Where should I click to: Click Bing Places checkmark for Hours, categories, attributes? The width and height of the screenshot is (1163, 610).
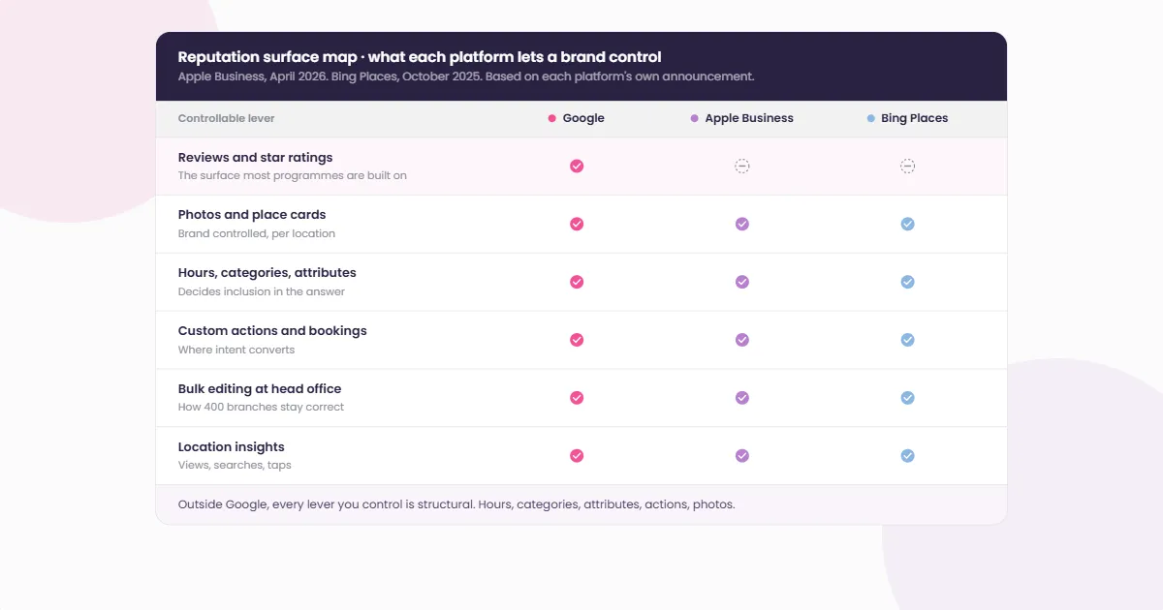(x=907, y=282)
